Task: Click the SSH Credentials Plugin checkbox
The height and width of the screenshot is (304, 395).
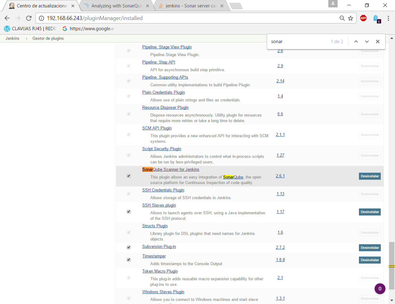Action: coord(129,194)
